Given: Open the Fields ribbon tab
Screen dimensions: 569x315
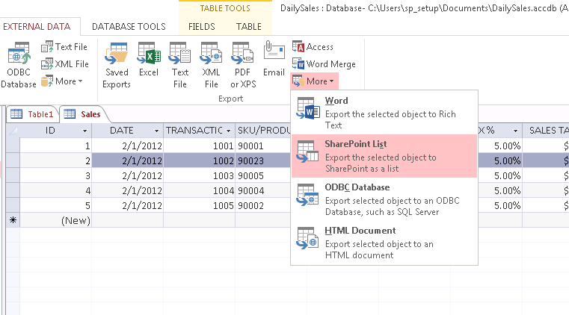Looking at the screenshot, I should 202,27.
